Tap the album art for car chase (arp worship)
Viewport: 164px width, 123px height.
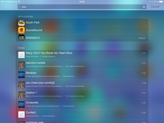(x=21, y=85)
